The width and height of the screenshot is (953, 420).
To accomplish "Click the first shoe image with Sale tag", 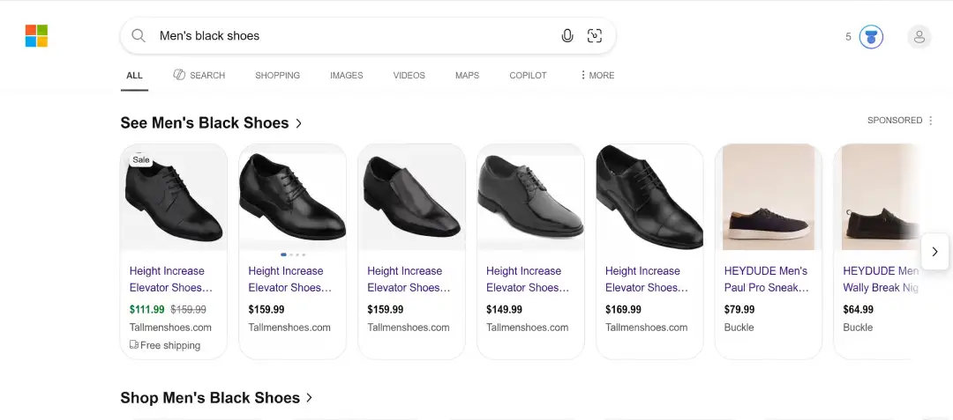I will 174,197.
